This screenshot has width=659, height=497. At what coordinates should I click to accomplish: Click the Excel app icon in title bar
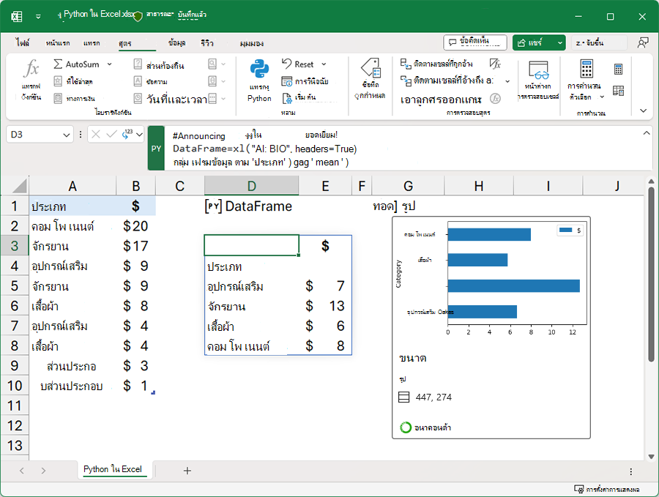pyautogui.click(x=17, y=16)
